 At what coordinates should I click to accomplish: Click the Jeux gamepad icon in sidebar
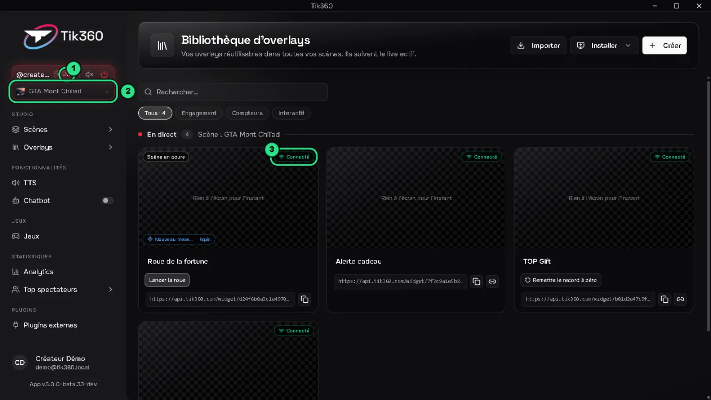coord(16,236)
